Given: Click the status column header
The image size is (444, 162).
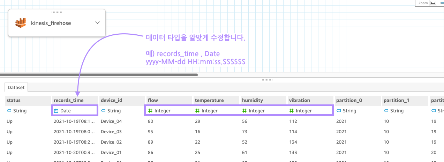Looking at the screenshot, I should [28, 100].
